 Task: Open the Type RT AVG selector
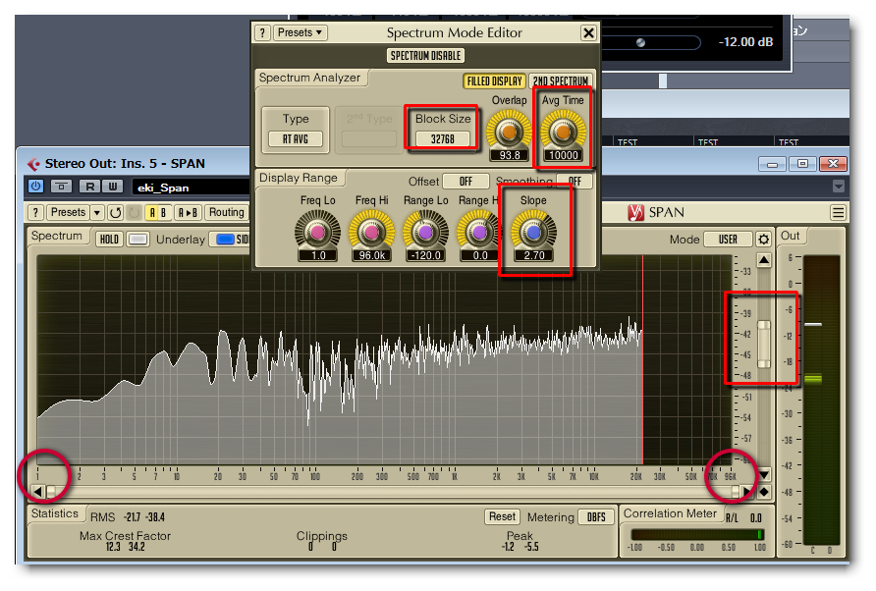pos(295,138)
